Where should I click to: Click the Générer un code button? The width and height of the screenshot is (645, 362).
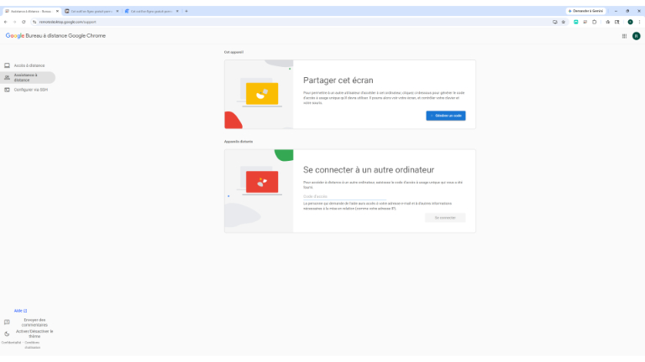(x=446, y=116)
